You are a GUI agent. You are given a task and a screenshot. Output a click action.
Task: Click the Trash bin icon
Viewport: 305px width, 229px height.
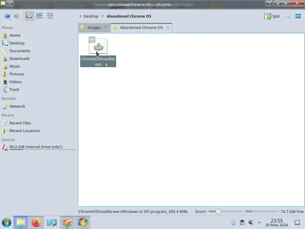[x=5, y=89]
